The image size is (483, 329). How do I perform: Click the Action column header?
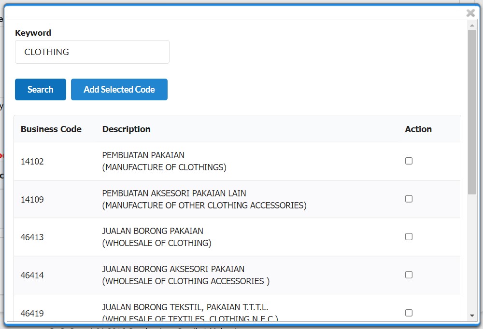(x=418, y=129)
